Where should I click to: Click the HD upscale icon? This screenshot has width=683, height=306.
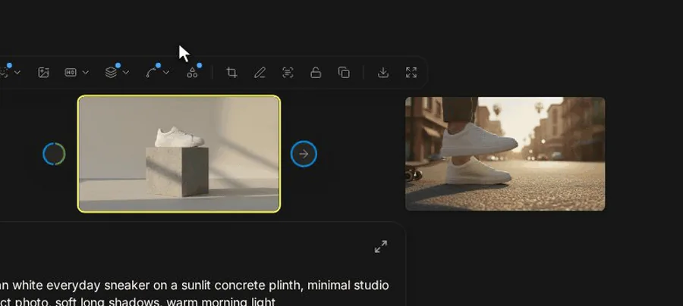[x=71, y=73]
